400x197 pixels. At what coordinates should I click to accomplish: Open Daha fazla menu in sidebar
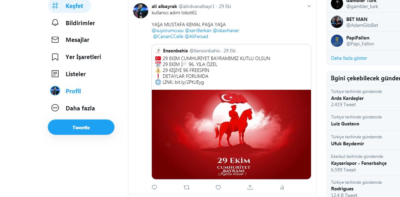(x=73, y=108)
